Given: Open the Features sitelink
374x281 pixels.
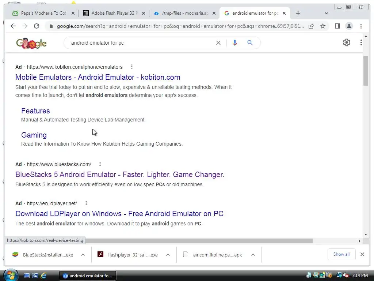Looking at the screenshot, I should click(35, 111).
